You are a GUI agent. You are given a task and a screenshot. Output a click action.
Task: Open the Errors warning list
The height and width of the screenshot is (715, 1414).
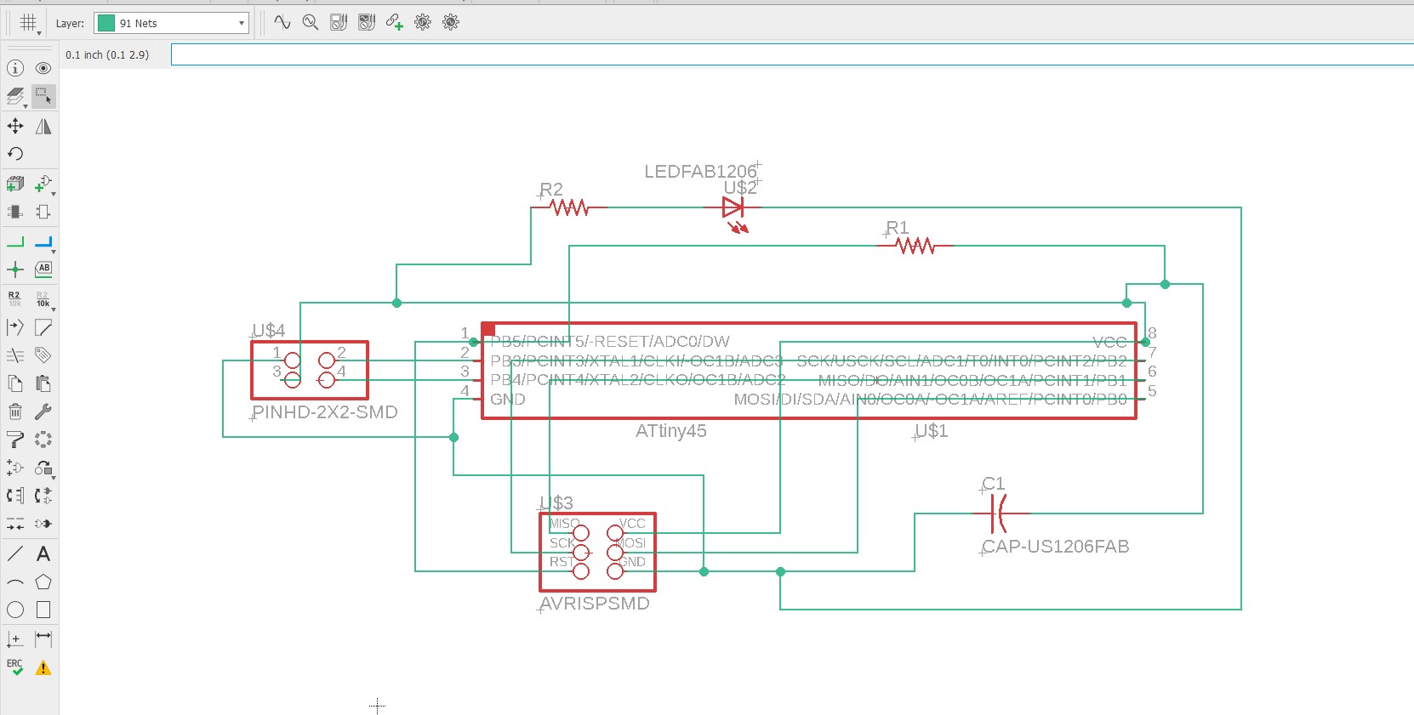pyautogui.click(x=43, y=667)
